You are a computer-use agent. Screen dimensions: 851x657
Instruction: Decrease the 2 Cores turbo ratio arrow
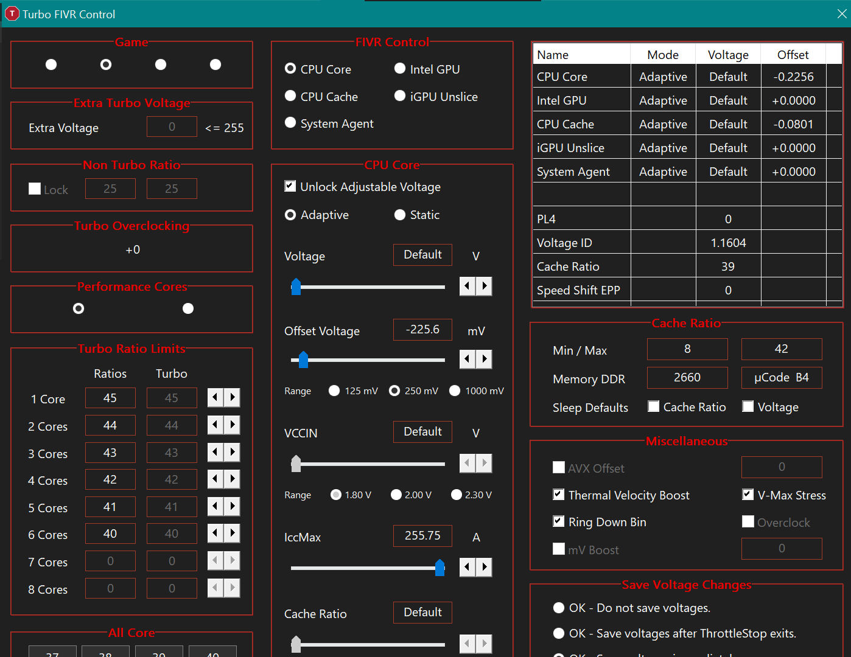(x=215, y=425)
